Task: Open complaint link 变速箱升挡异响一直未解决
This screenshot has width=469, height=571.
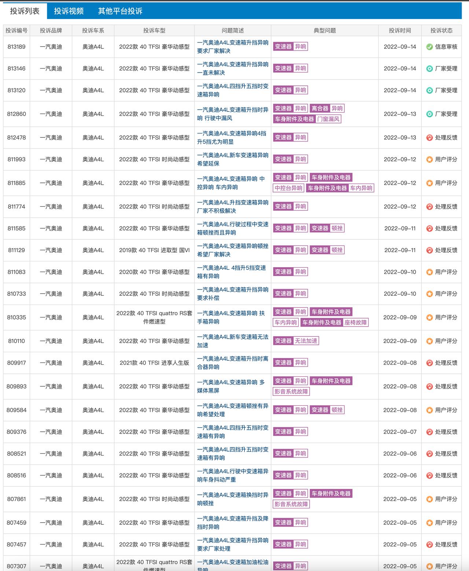Action: pyautogui.click(x=233, y=69)
